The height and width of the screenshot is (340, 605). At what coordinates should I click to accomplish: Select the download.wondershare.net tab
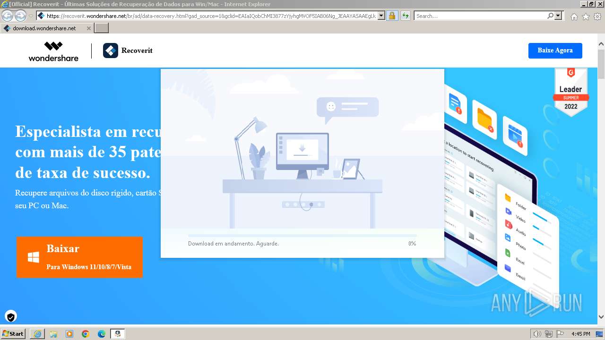[47, 28]
